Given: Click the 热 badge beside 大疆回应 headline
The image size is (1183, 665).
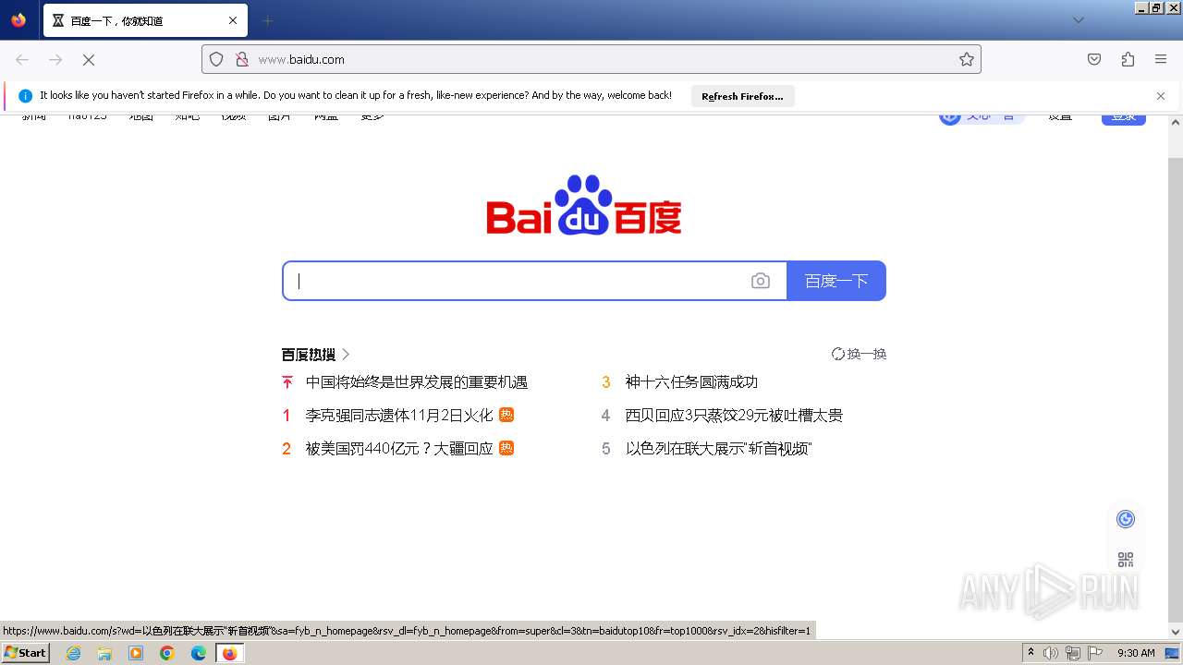Looking at the screenshot, I should click(x=506, y=448).
